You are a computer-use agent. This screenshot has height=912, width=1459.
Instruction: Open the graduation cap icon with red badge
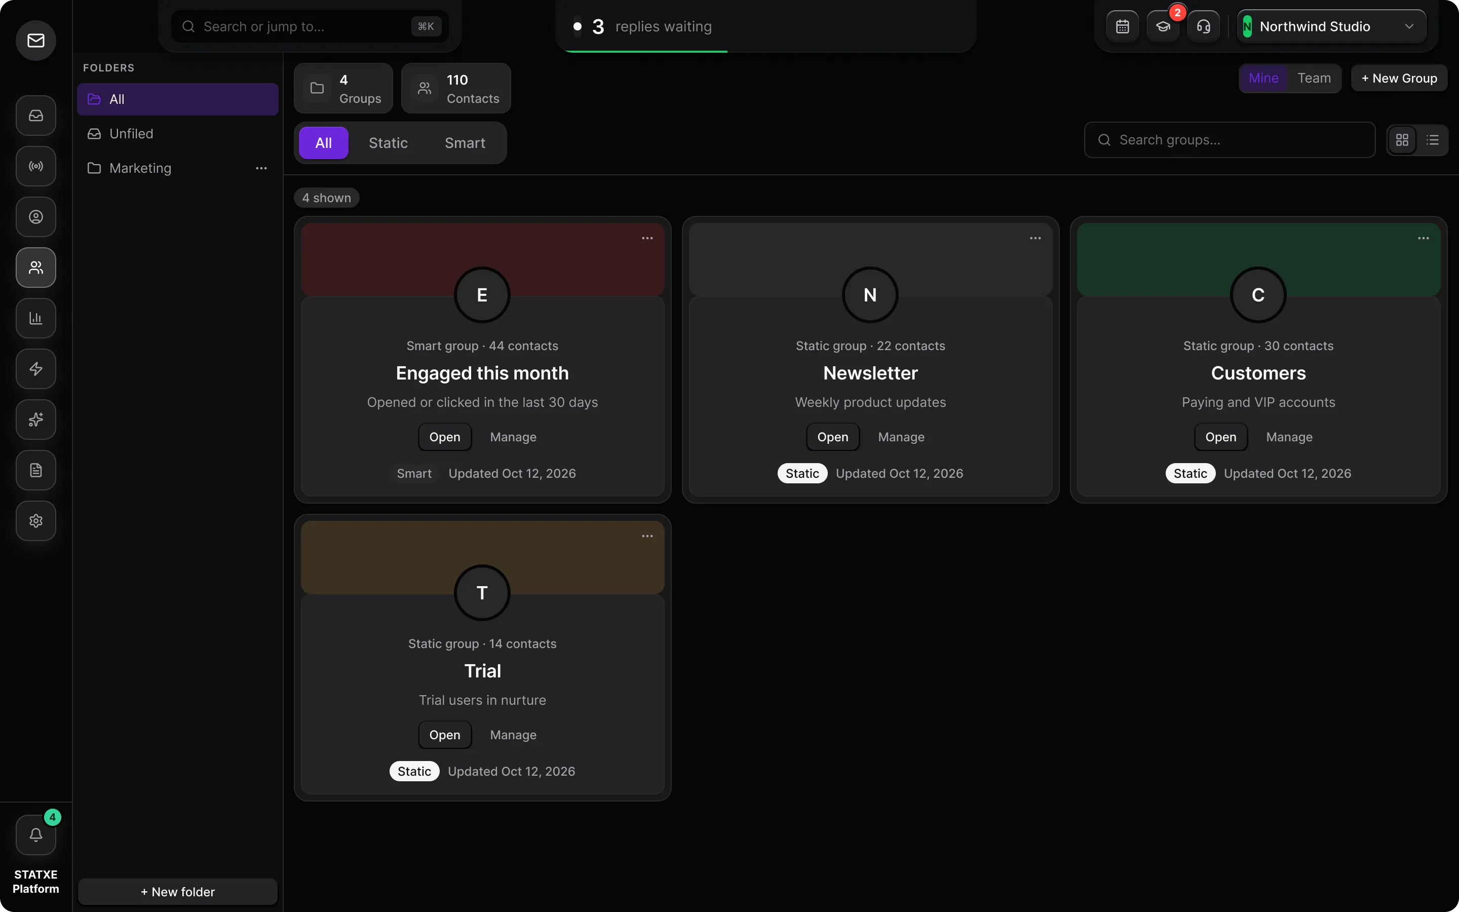pos(1163,26)
